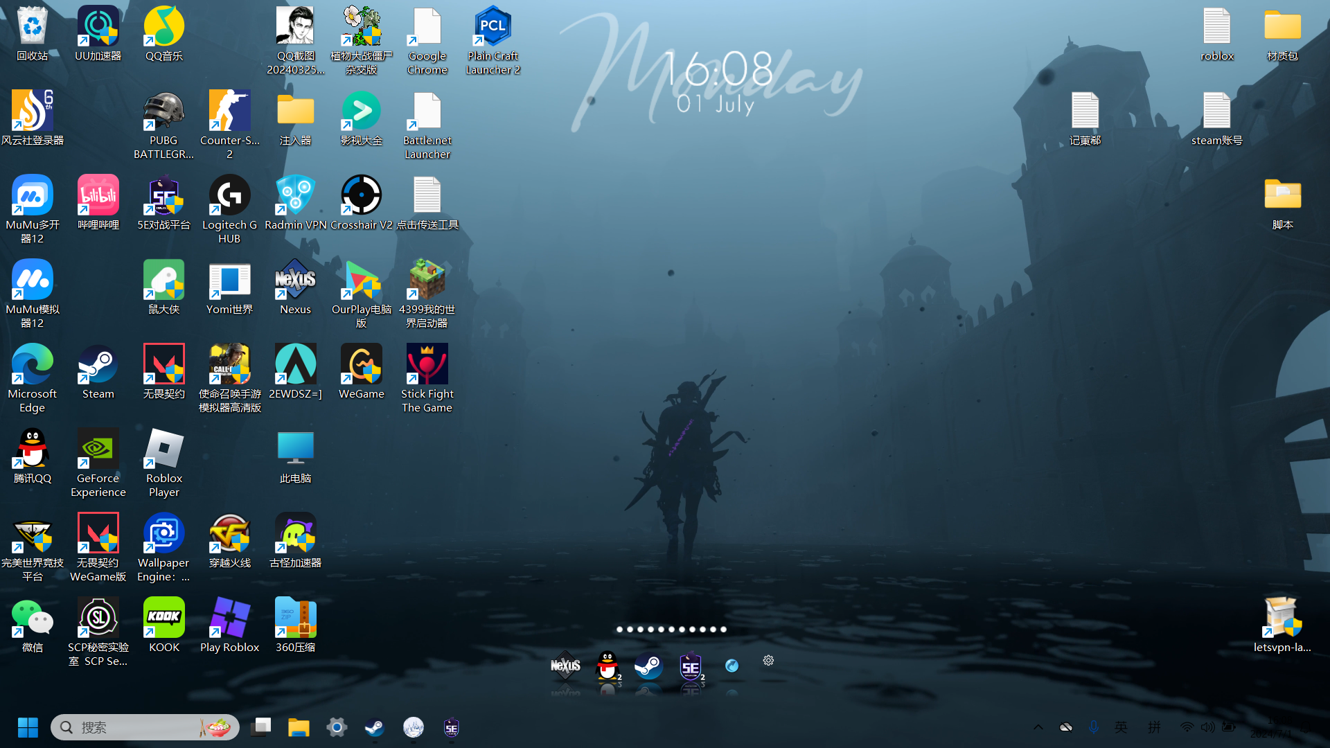The height and width of the screenshot is (748, 1330).
Task: Open the gear settings icon in the center dock
Action: [x=768, y=661]
